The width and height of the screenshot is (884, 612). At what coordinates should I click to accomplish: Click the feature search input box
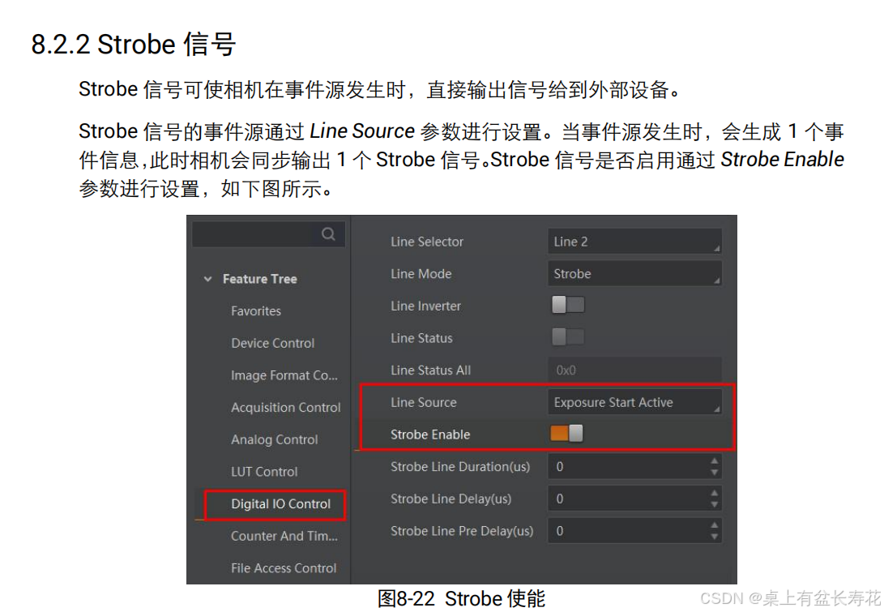coord(254,234)
